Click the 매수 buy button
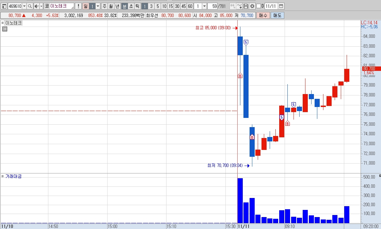 coord(263,16)
